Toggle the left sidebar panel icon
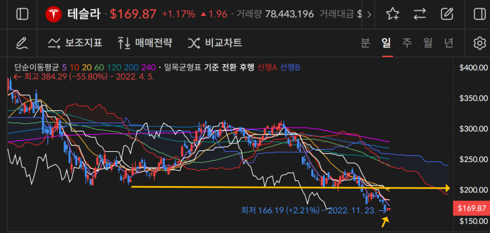This screenshot has height=233, width=490. pos(22,14)
